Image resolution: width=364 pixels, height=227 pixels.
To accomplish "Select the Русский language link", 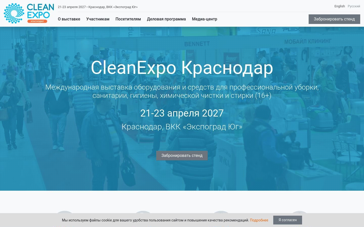I will [x=354, y=6].
